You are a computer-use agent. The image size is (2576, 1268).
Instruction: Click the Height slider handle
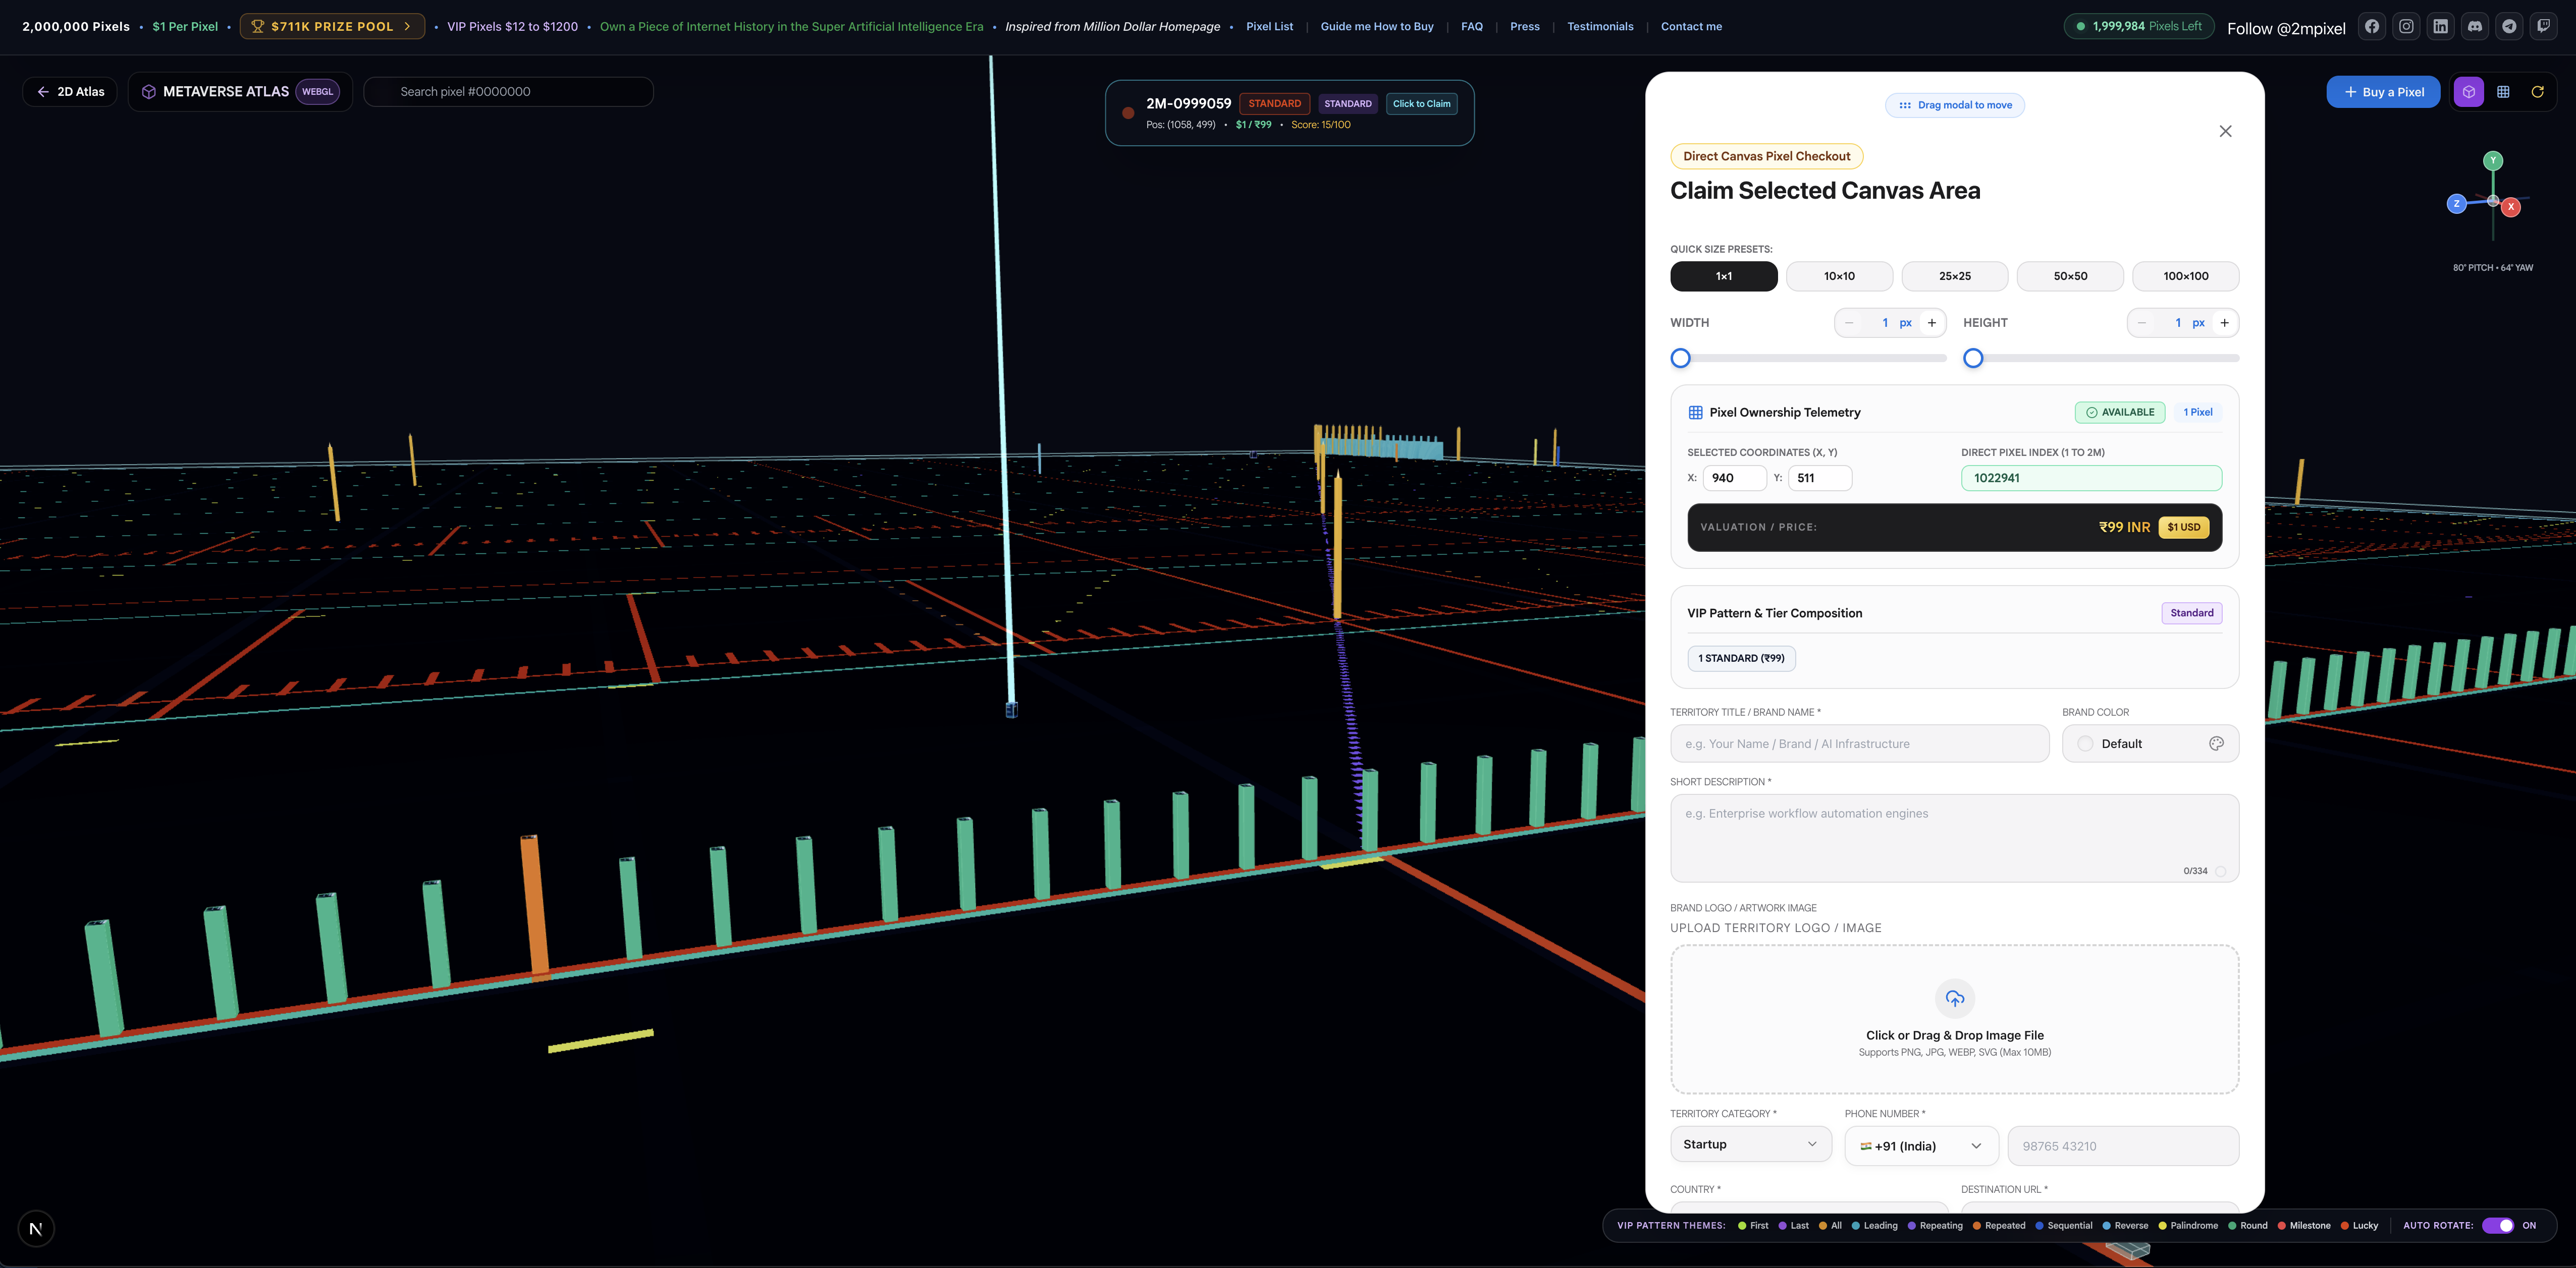click(x=1972, y=358)
